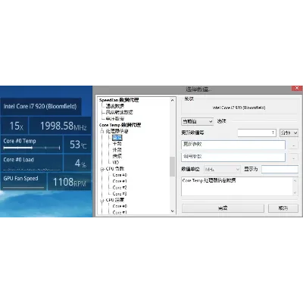This screenshot has height=303, width=303.
Task: Select Core #3 in the tree
Action: point(120,194)
